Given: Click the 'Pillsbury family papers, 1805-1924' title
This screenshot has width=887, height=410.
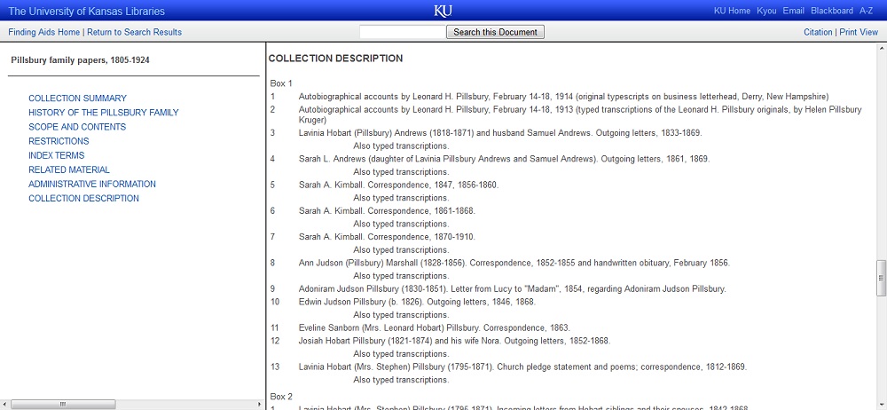Looking at the screenshot, I should (81, 60).
